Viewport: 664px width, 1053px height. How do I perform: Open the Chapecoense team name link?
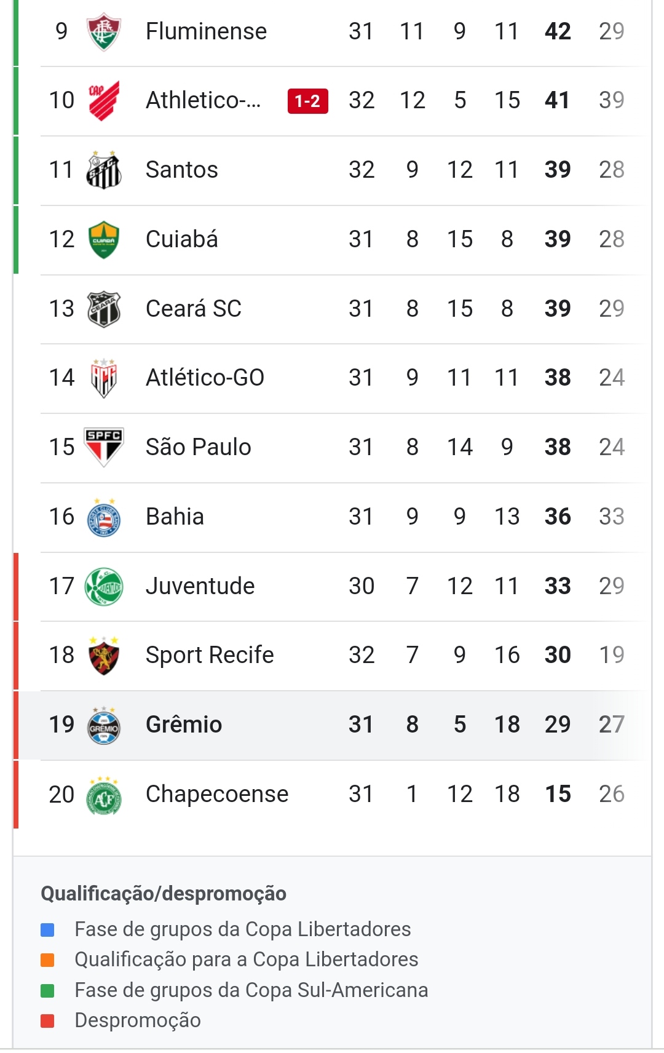click(x=217, y=794)
